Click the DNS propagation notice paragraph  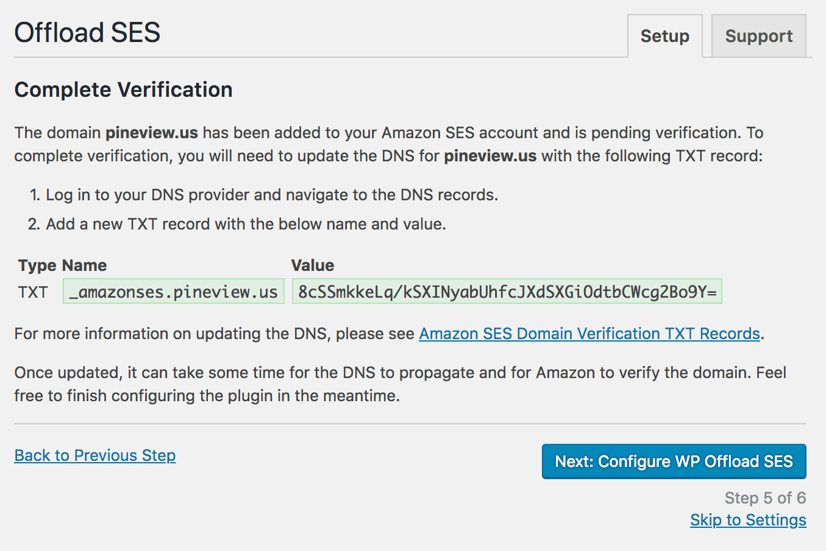[x=400, y=384]
